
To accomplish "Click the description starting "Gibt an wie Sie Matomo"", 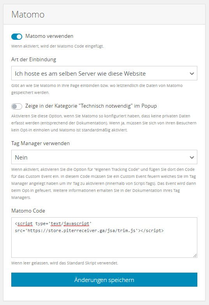I will click(97, 89).
